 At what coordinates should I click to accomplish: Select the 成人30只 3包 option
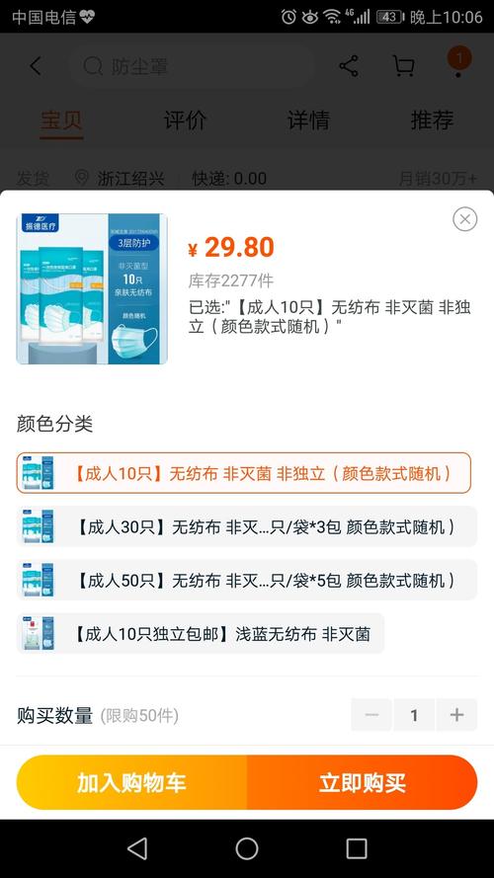point(246,526)
